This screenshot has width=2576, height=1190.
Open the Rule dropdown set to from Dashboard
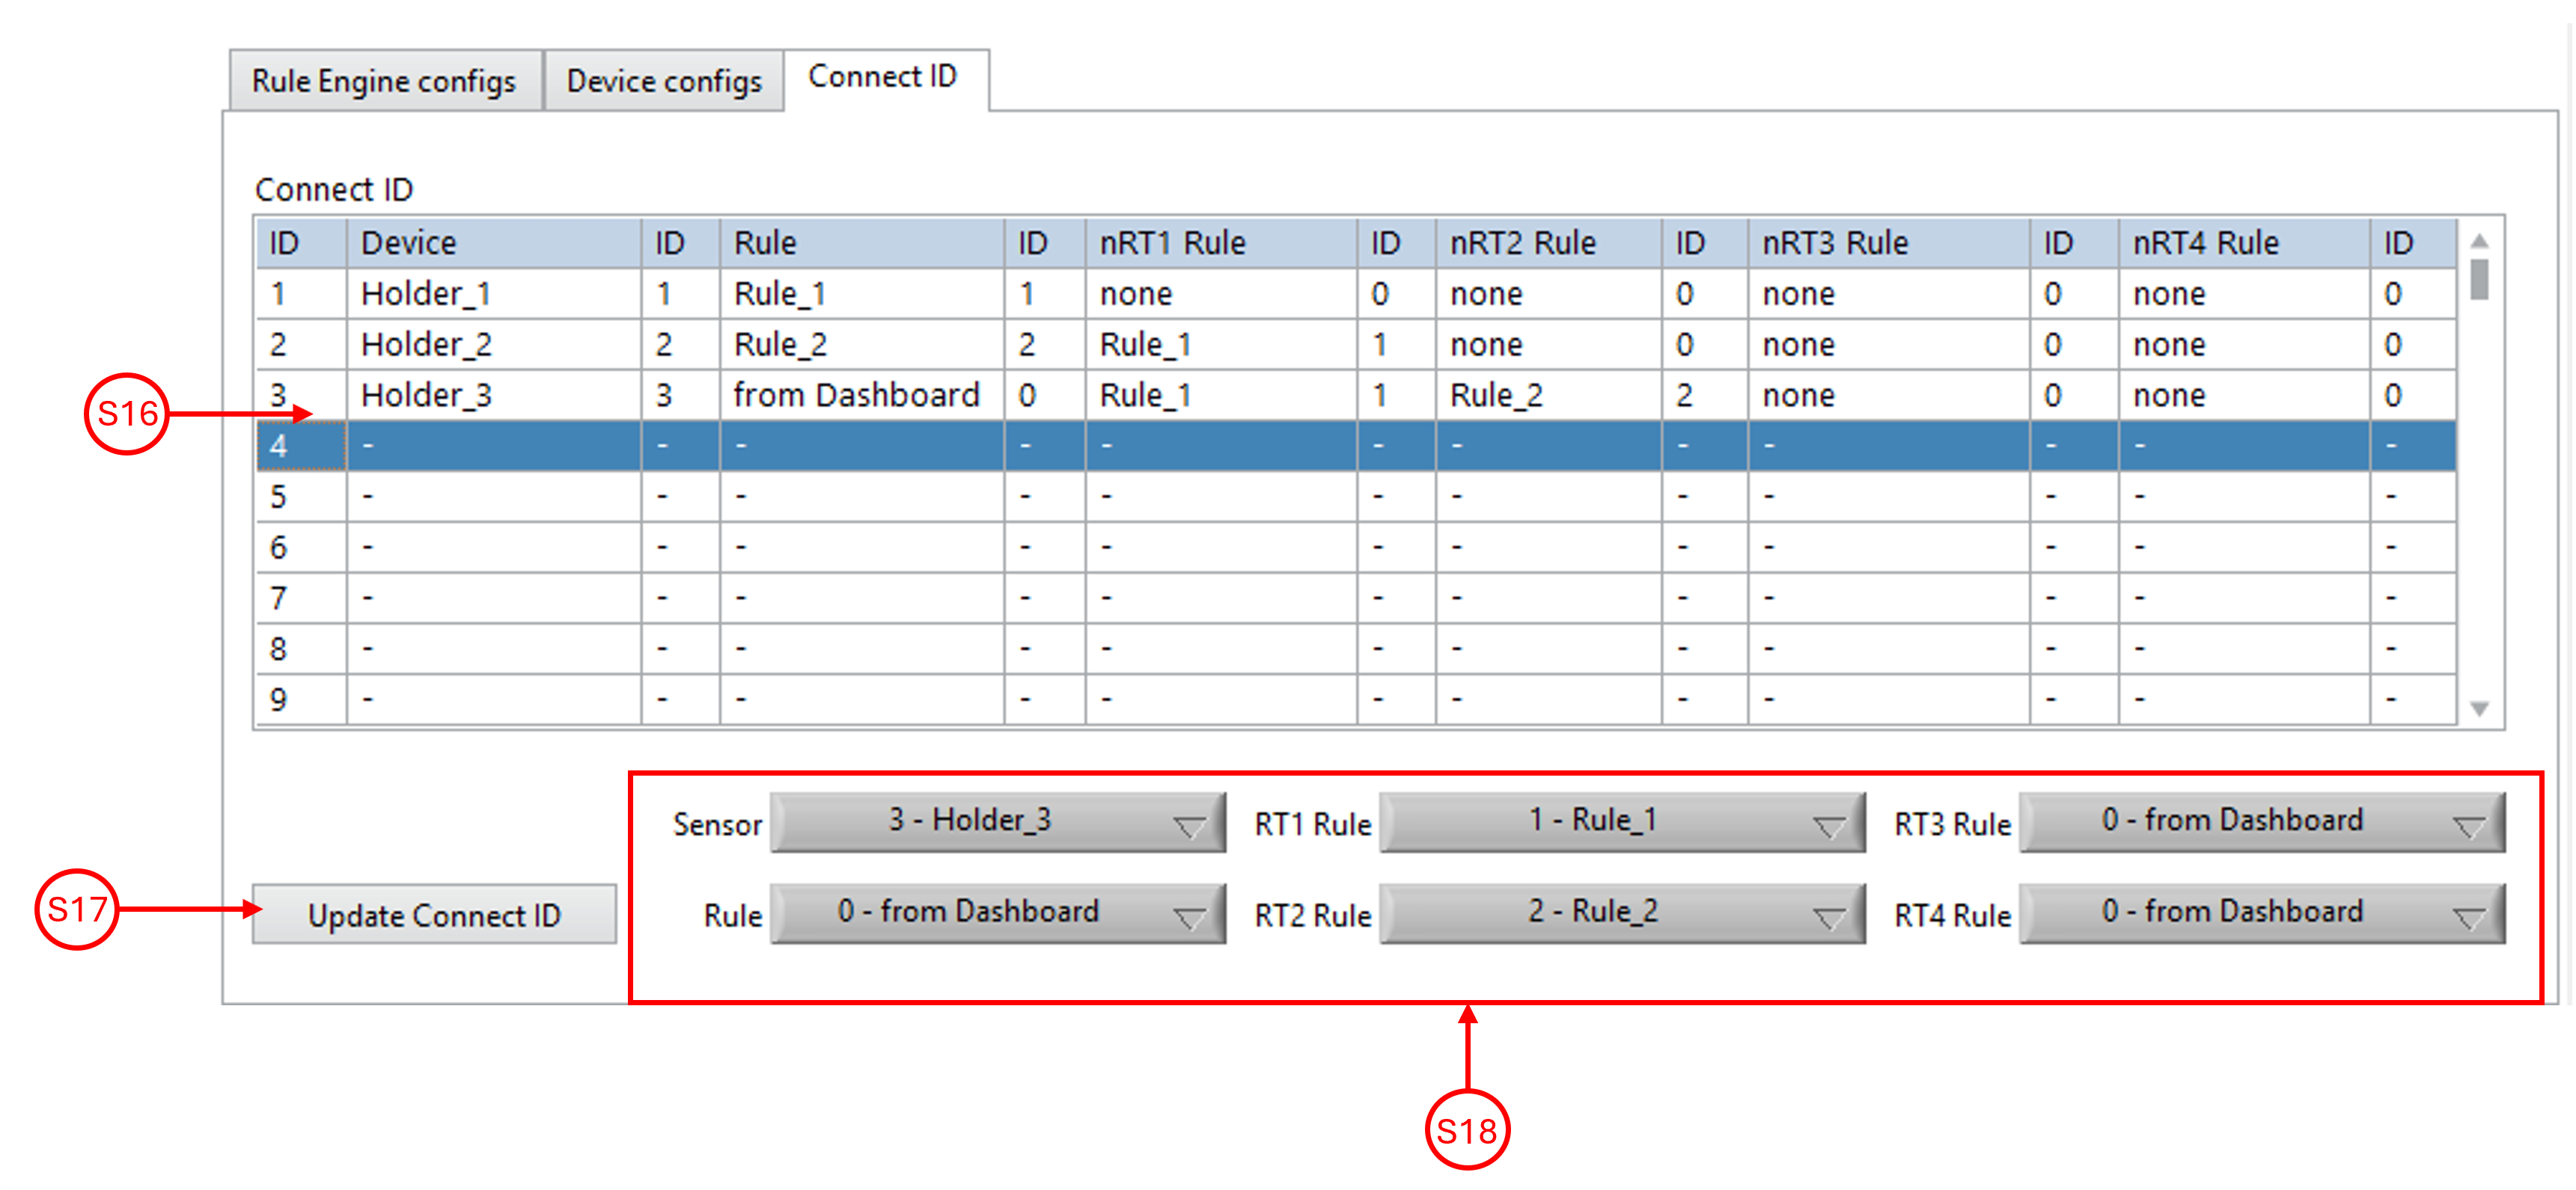click(996, 911)
